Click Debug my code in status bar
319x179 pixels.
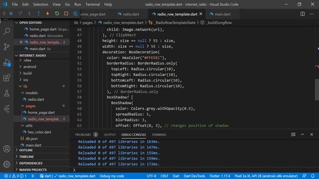point(112,176)
